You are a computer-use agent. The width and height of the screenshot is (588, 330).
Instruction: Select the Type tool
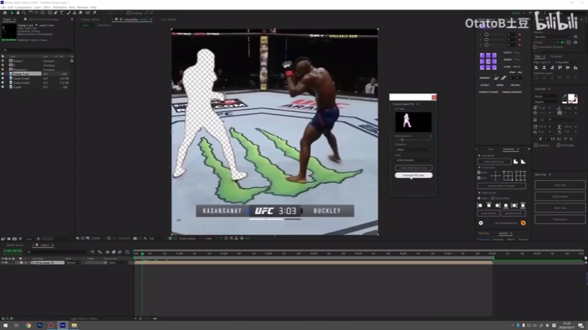coord(62,13)
